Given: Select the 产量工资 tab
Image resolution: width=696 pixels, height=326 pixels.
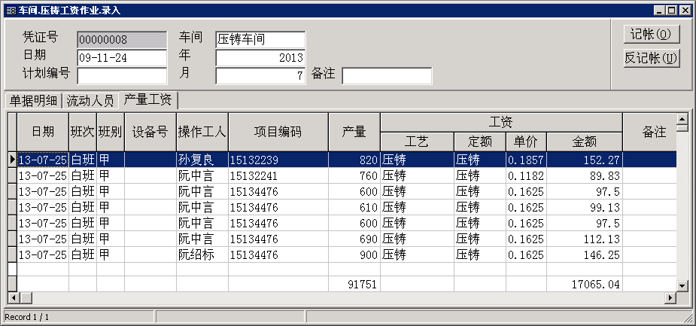Looking at the screenshot, I should click(147, 99).
